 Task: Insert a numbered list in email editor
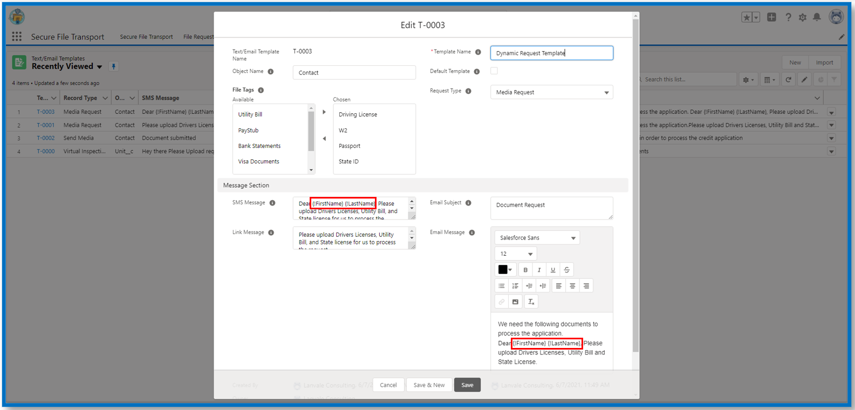pos(515,286)
